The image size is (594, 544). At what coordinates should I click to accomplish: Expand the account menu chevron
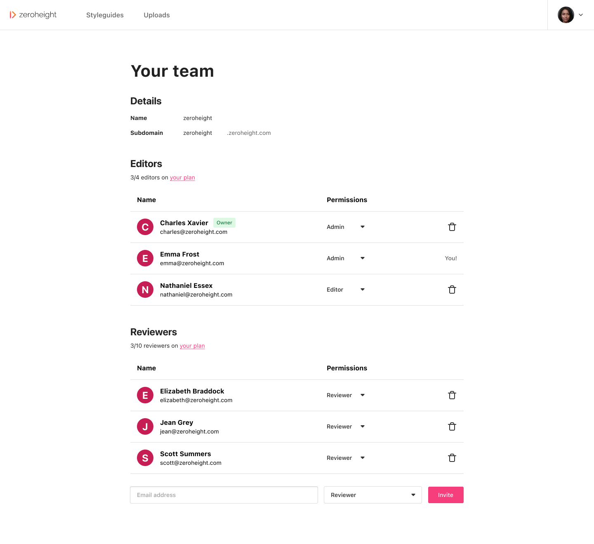pos(581,15)
